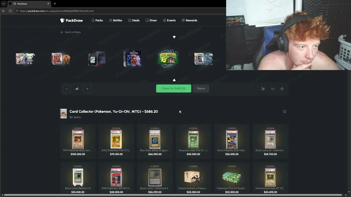This screenshot has height=197, width=351.
Task: Click the site info lock icon in the address bar
Action: click(x=17, y=11)
